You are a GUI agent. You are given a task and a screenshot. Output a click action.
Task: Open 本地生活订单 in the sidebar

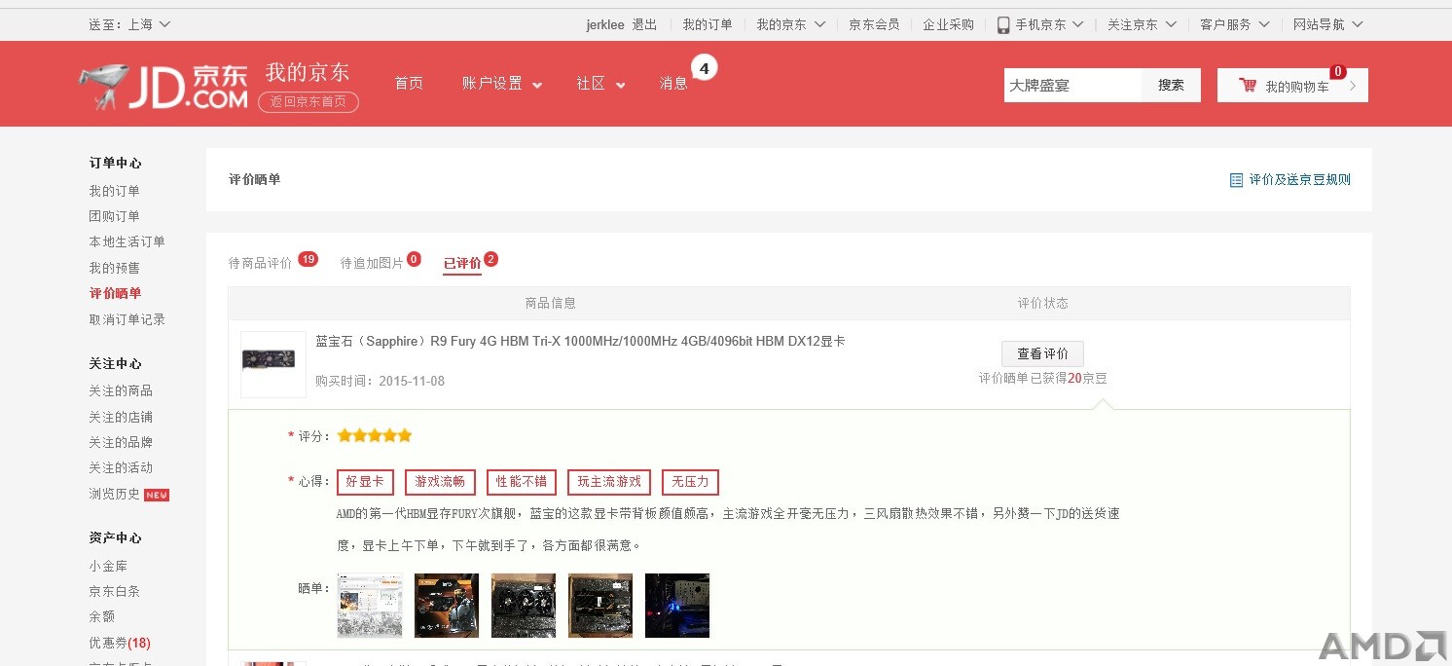(x=127, y=241)
